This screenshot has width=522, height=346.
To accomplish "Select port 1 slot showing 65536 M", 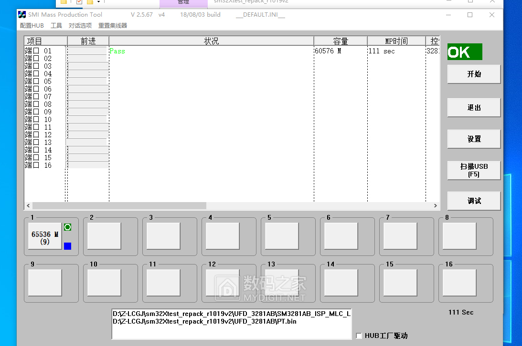I will (x=45, y=236).
